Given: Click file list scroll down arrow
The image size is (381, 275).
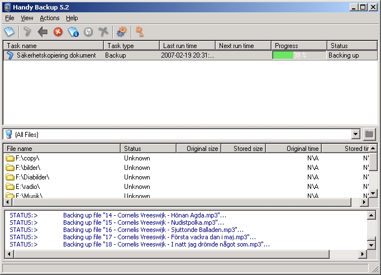Looking at the screenshot, I should [373, 193].
